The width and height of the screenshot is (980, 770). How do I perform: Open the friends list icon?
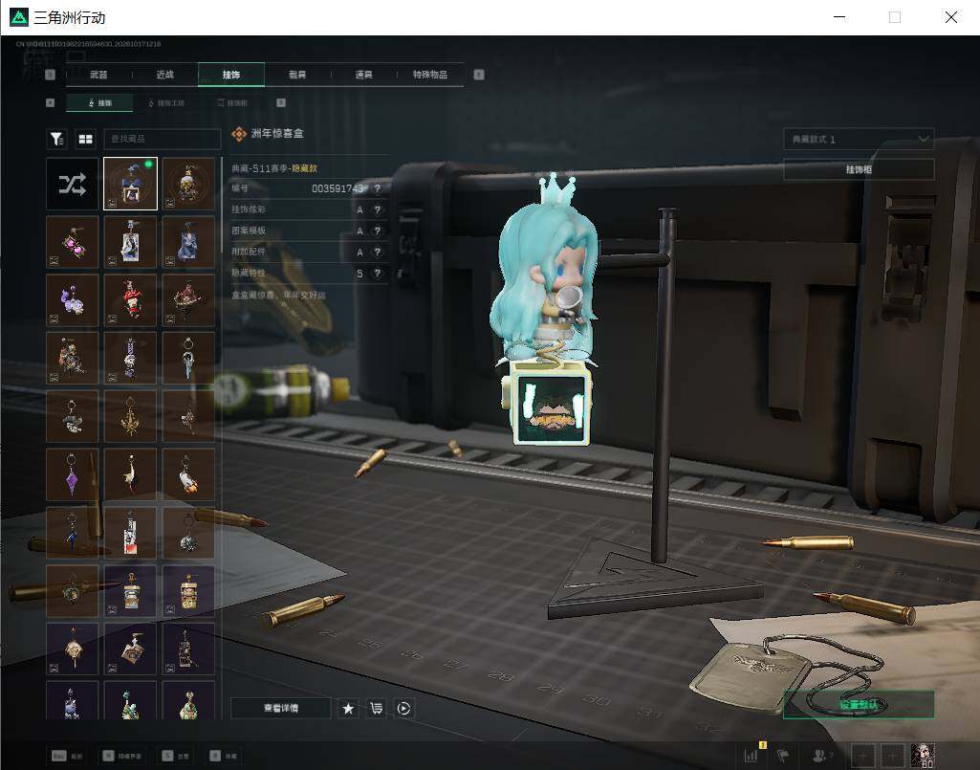pos(820,755)
